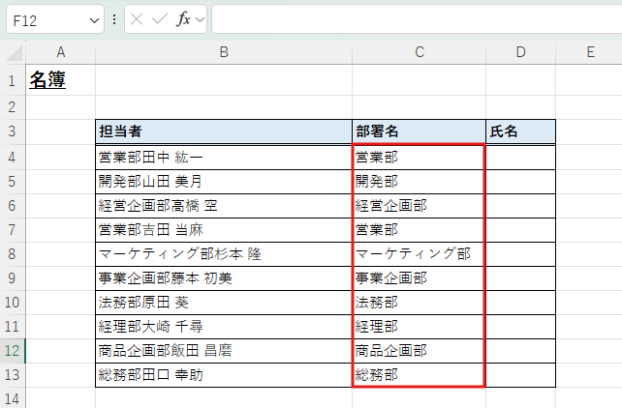622x408 pixels.
Task: Select column E header
Action: click(589, 52)
